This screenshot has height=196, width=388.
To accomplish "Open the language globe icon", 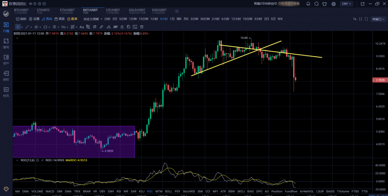I will [334, 4].
